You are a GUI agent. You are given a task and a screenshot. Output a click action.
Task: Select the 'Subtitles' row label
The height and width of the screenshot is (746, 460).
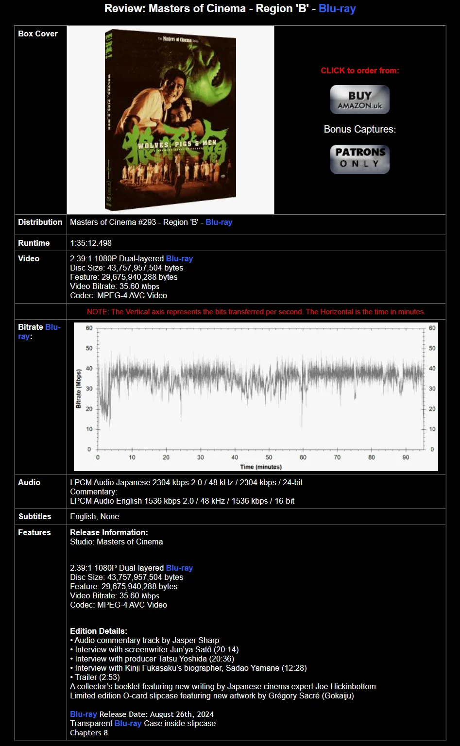[x=34, y=516]
